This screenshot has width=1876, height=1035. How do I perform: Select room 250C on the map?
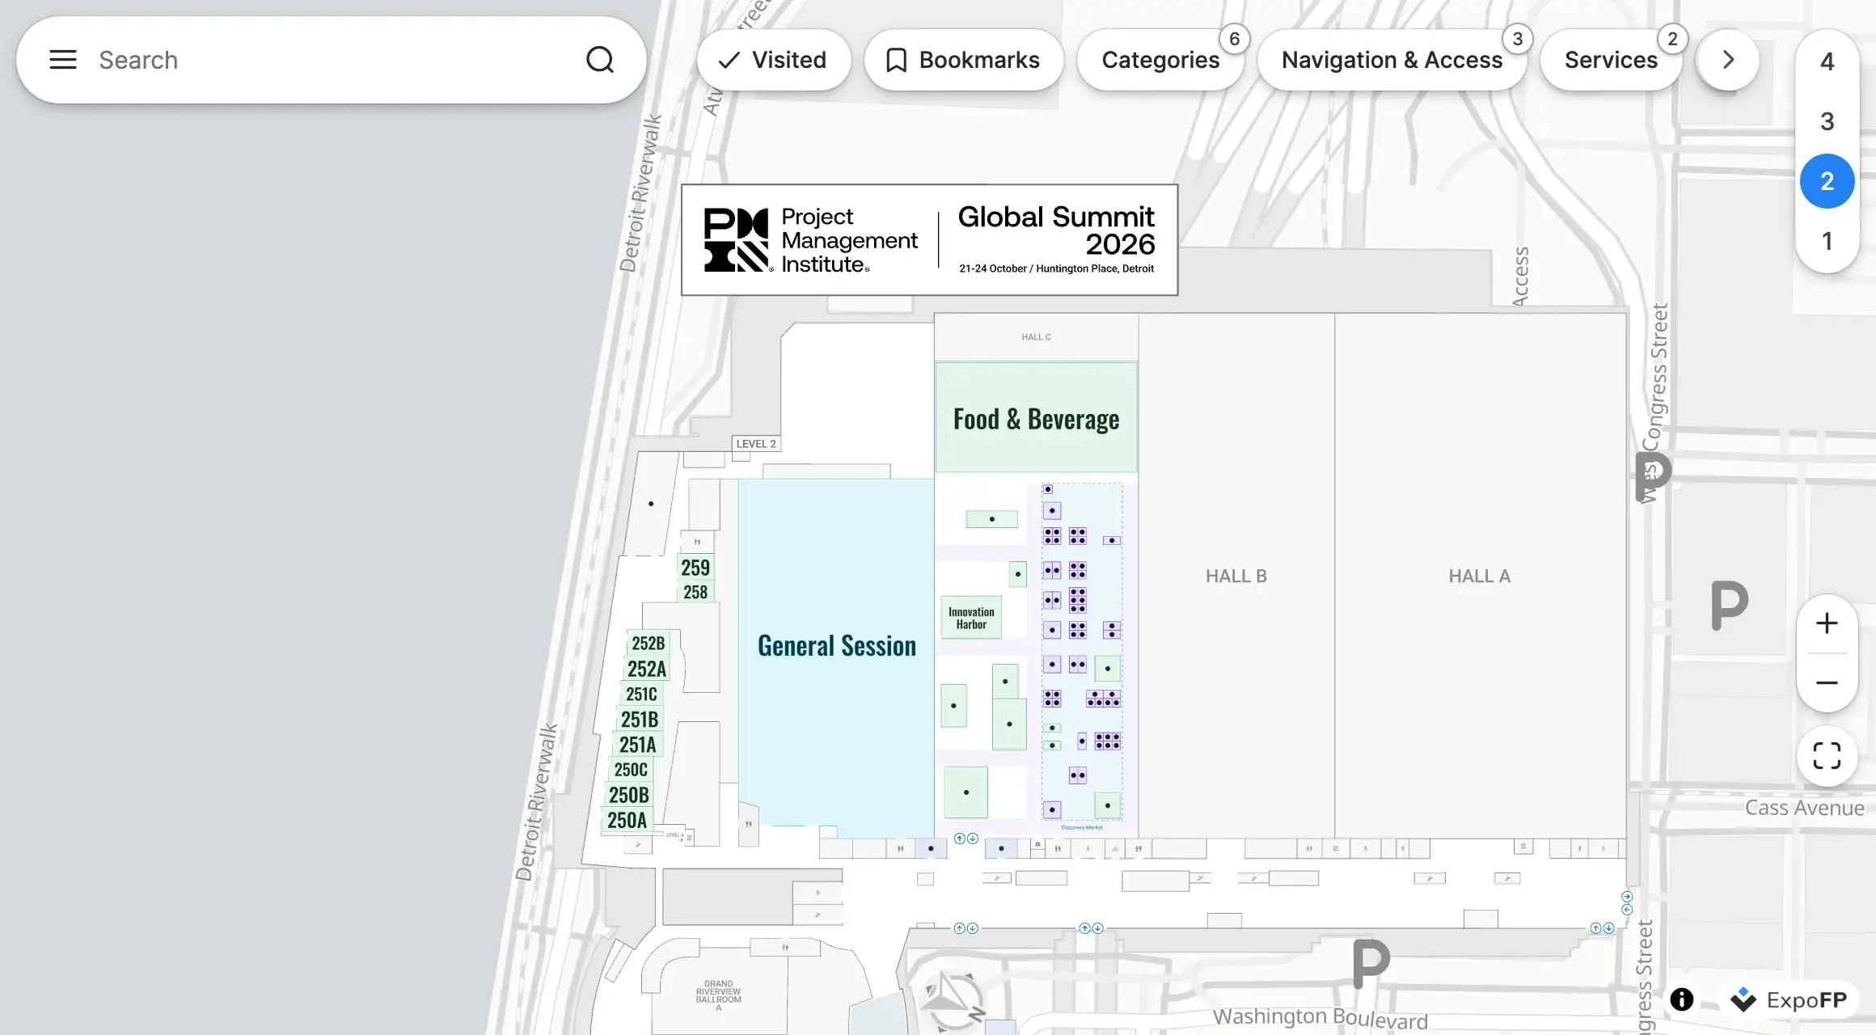pyautogui.click(x=631, y=769)
